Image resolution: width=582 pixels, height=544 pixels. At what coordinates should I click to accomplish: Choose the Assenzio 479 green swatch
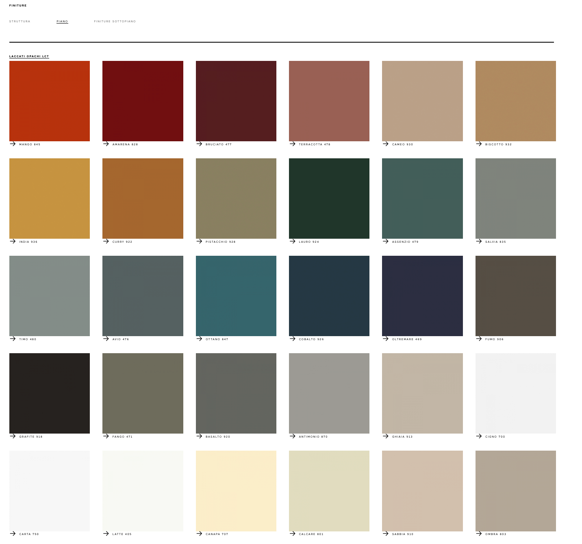click(x=422, y=199)
